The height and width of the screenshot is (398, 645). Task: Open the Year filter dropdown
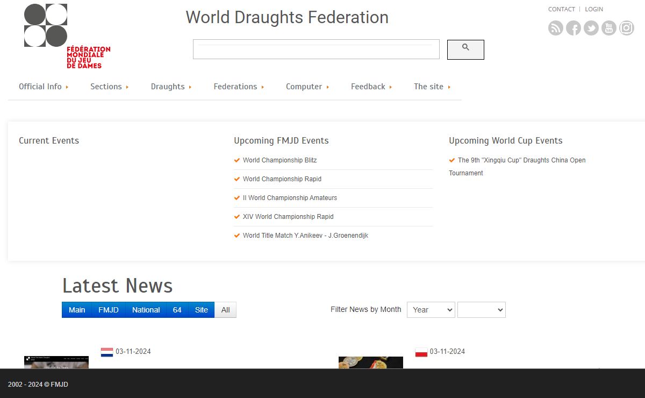coord(431,310)
